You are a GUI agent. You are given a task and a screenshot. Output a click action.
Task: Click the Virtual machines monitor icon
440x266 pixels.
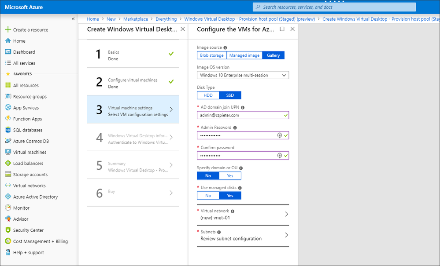tap(8, 152)
